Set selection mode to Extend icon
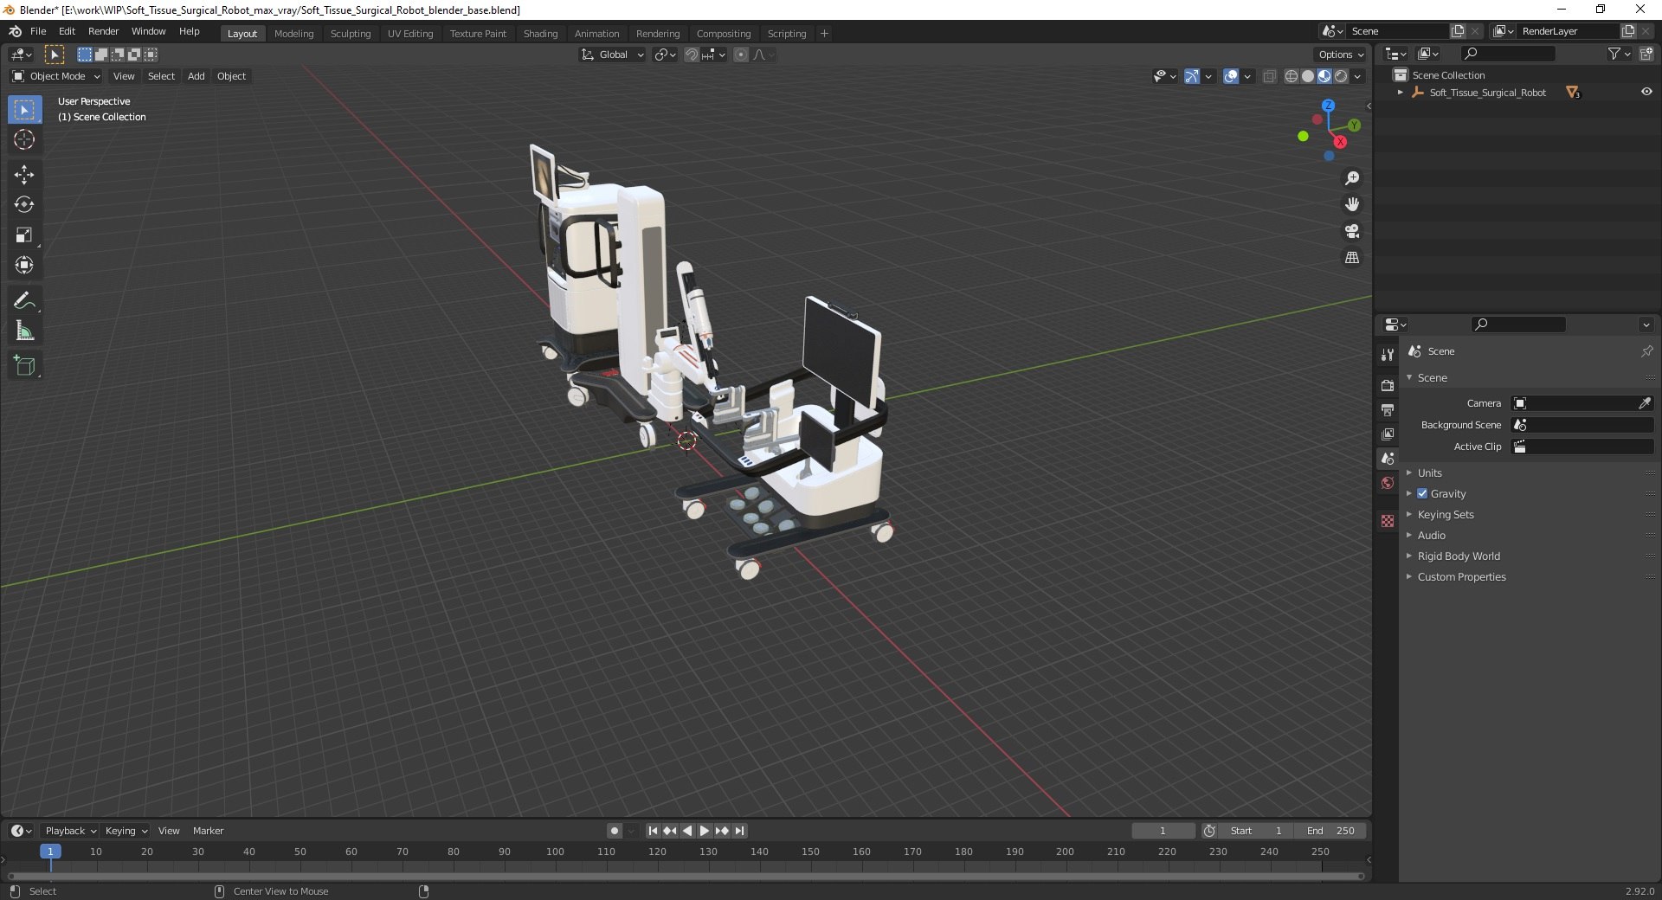1662x900 pixels. coord(101,55)
